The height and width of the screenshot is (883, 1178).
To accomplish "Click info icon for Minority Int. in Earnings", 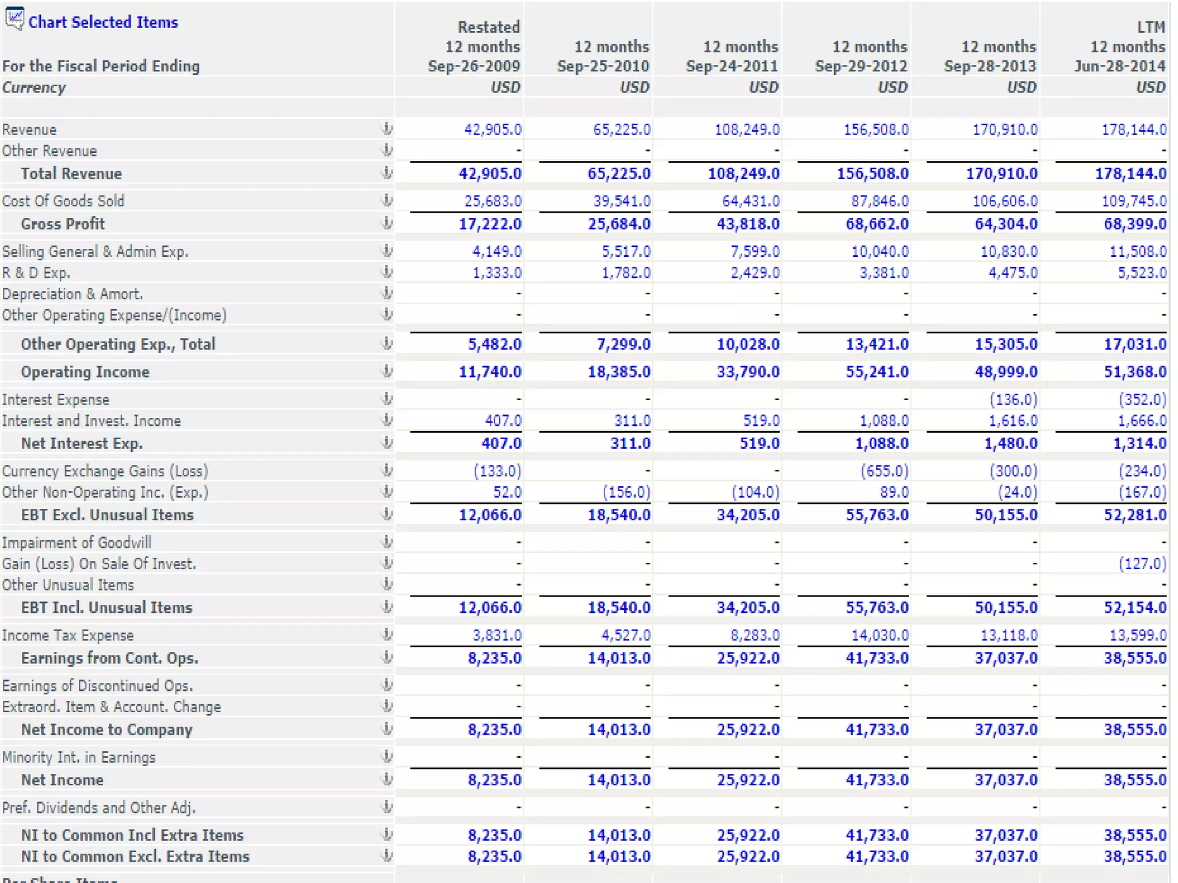I will 387,756.
